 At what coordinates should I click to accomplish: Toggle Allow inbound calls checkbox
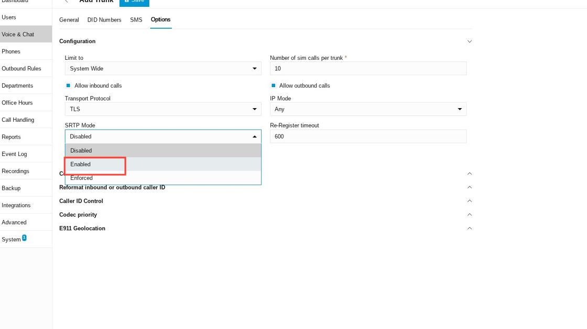tap(68, 86)
